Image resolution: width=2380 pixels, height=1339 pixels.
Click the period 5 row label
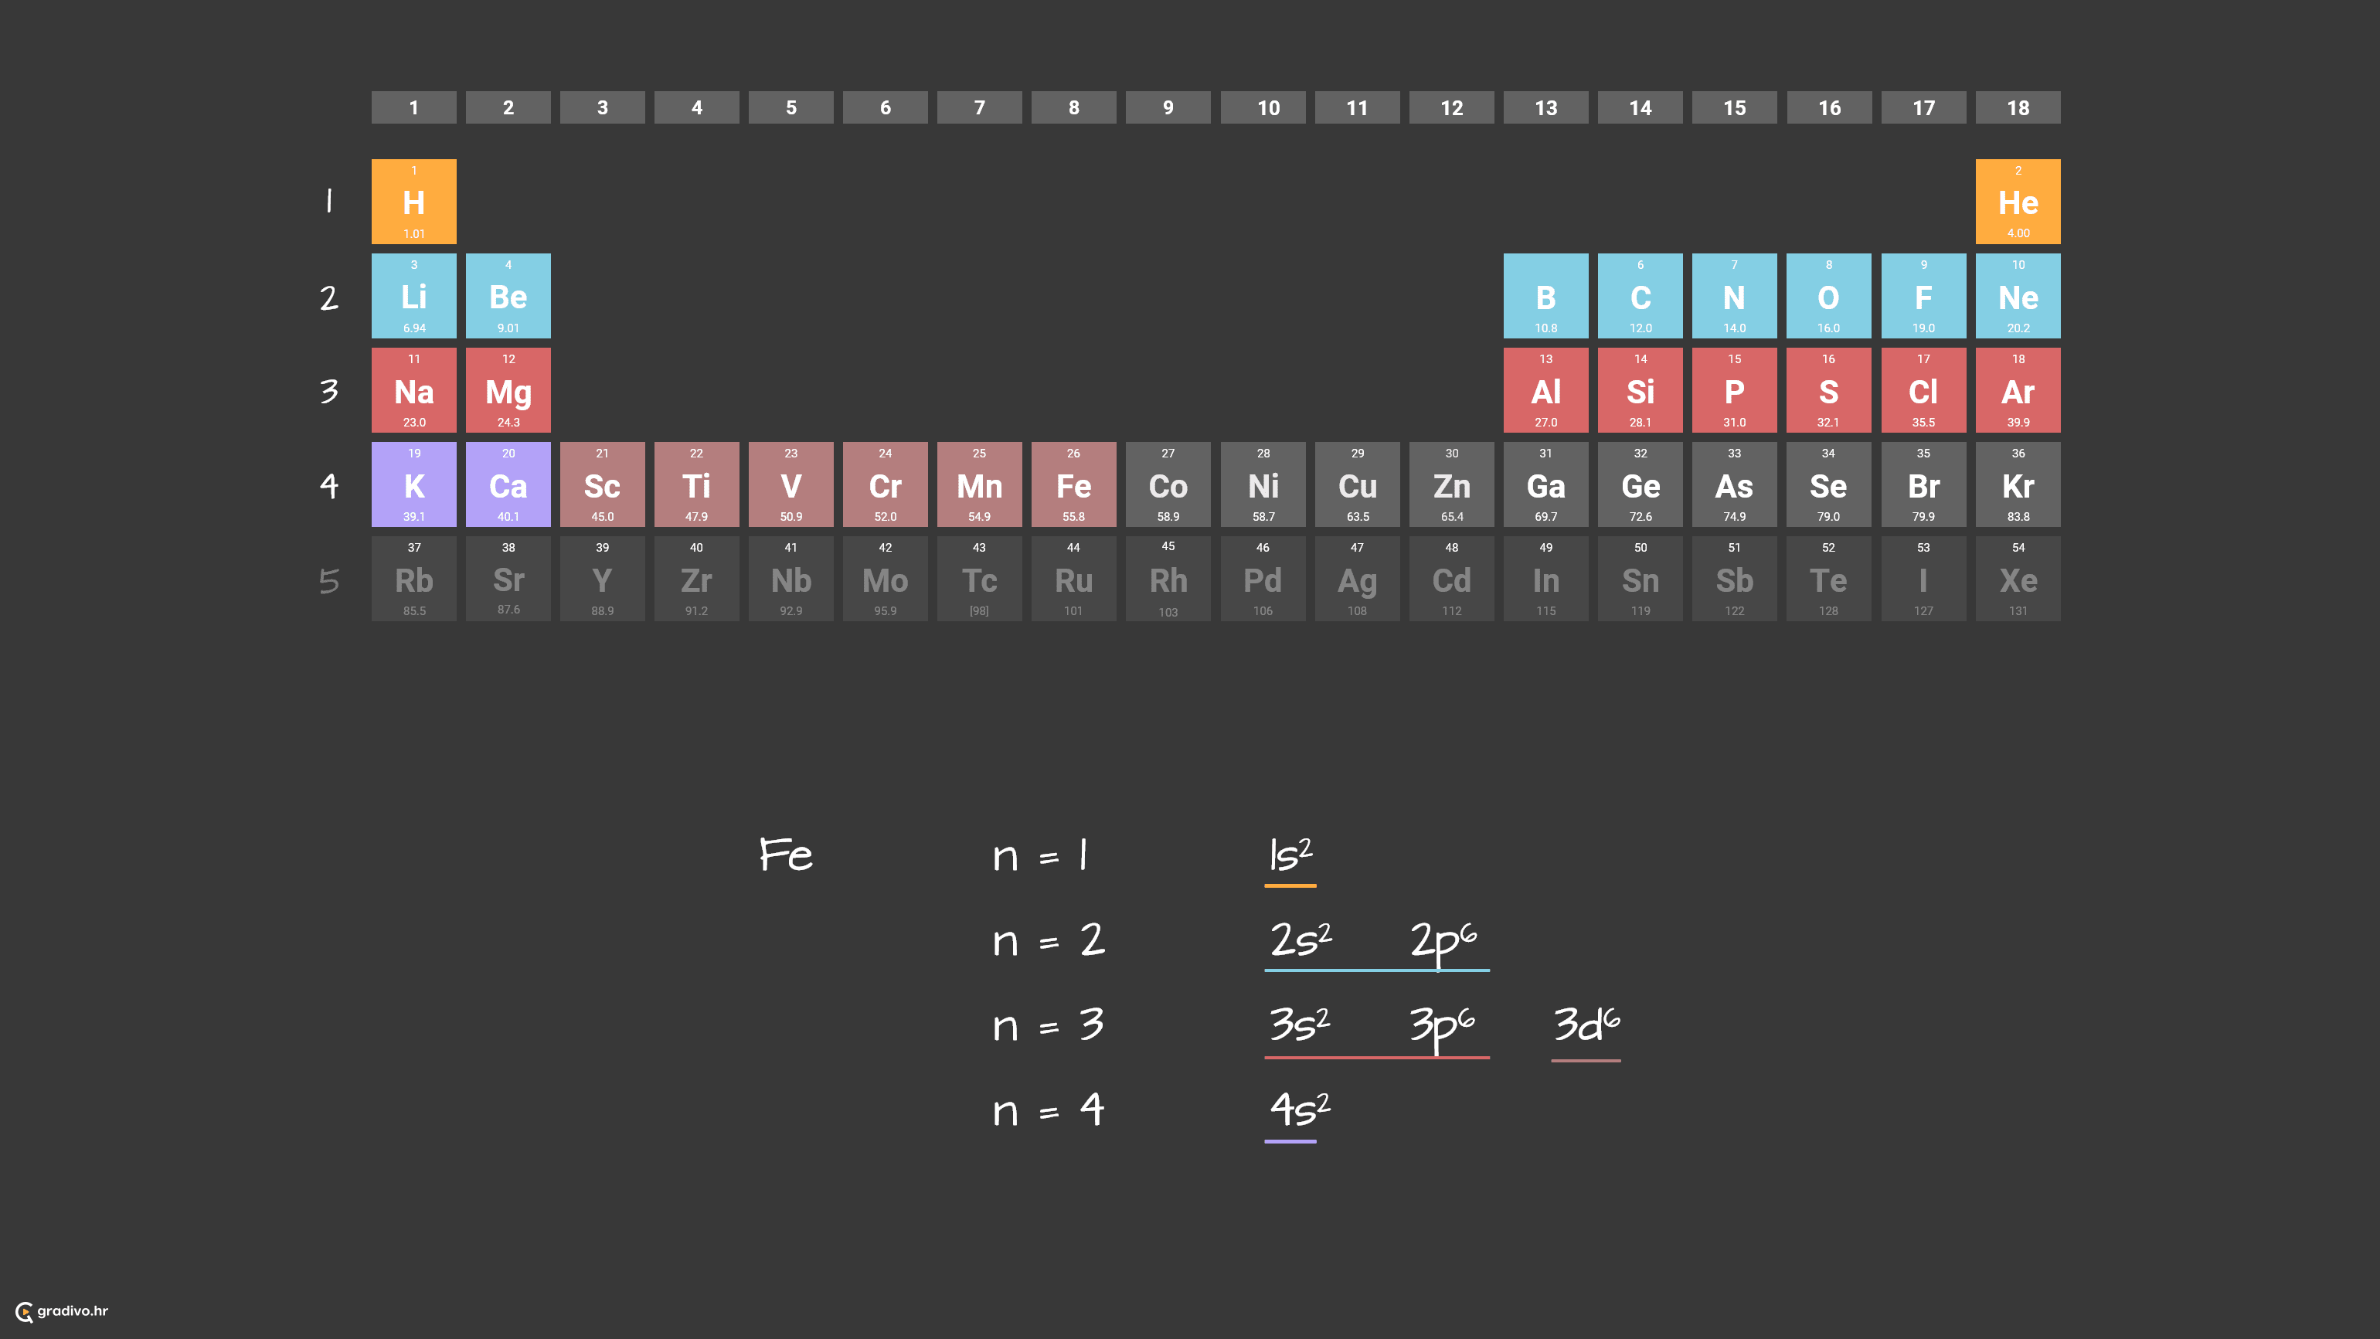click(x=329, y=580)
